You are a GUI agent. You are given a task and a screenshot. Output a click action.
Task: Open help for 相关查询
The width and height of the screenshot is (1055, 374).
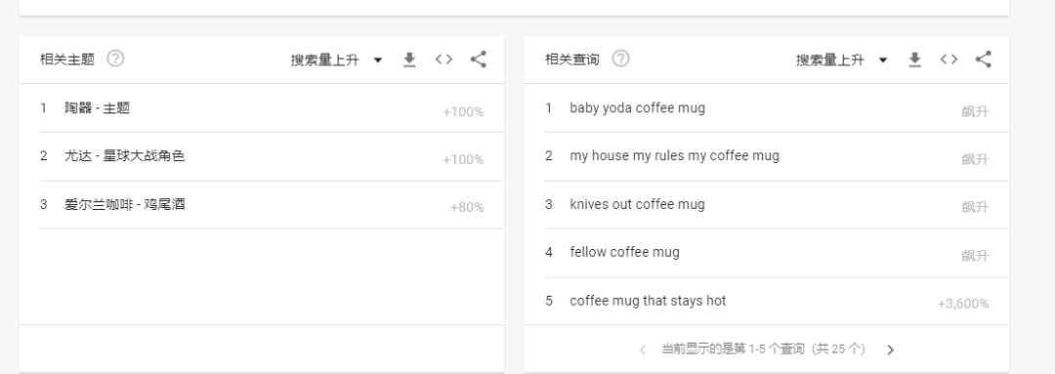click(621, 60)
